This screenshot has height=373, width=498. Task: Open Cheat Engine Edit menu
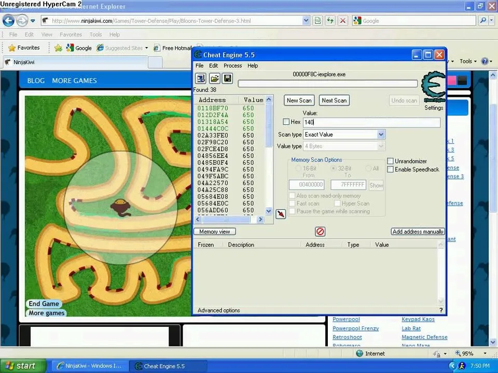[213, 66]
